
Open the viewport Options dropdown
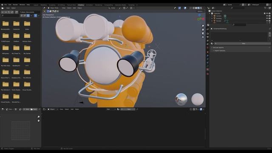[201, 11]
